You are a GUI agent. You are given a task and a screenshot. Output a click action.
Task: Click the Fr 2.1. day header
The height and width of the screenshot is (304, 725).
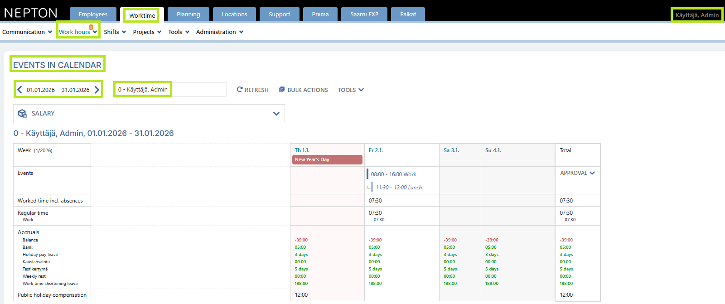click(x=376, y=150)
